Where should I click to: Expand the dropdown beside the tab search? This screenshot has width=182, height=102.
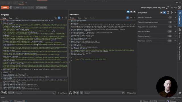pyautogui.click(x=180, y=3)
